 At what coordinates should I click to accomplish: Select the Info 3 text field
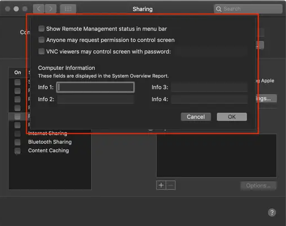209,87
